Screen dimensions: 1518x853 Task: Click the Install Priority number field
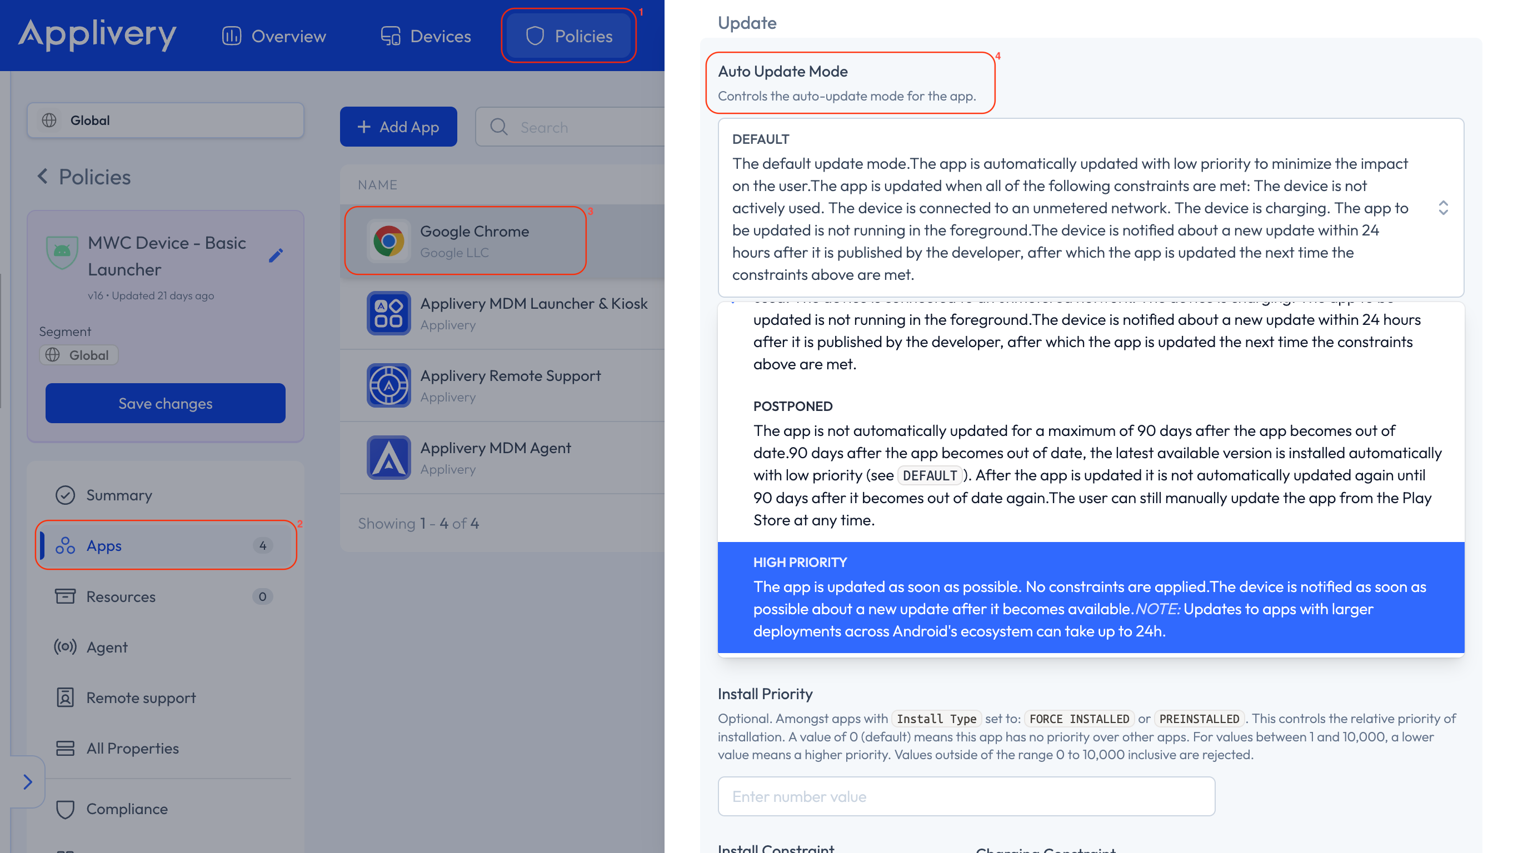966,796
